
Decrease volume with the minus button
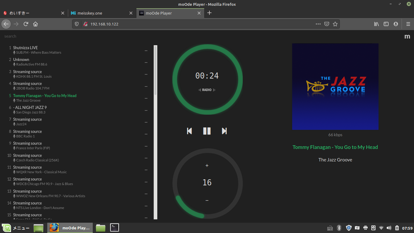pyautogui.click(x=207, y=200)
